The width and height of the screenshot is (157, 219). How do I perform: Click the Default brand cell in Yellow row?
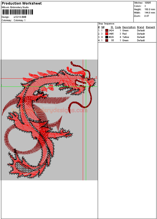[141, 37]
